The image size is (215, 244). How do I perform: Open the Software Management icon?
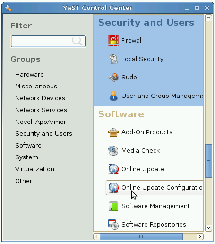click(113, 206)
